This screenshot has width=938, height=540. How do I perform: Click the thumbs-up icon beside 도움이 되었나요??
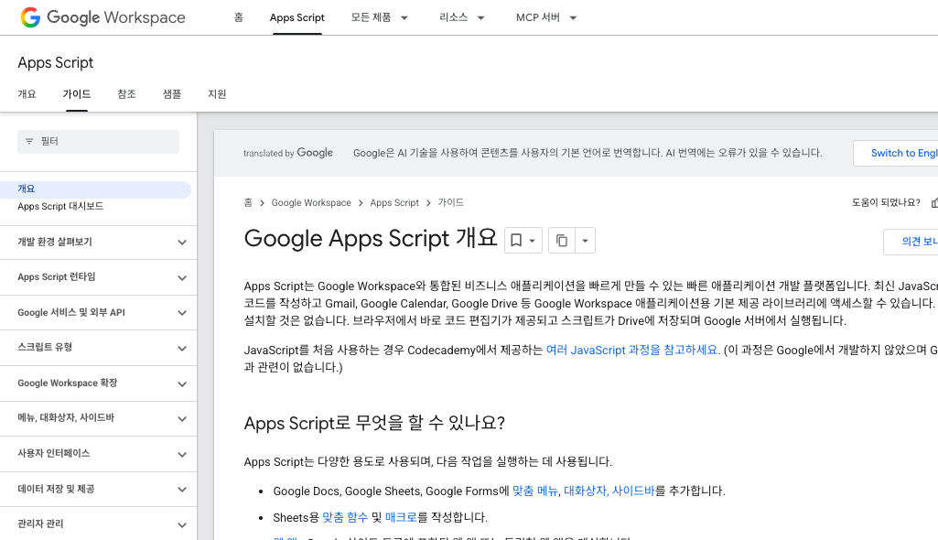point(934,202)
